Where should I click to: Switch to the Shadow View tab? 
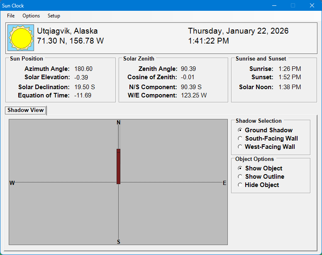(26, 110)
